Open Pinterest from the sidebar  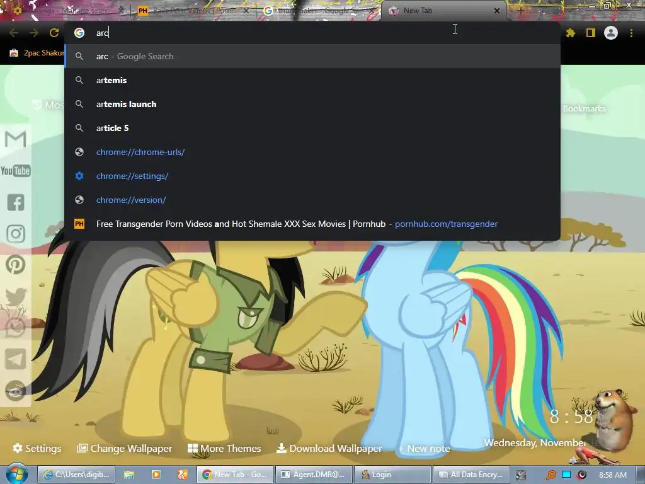[x=16, y=265]
